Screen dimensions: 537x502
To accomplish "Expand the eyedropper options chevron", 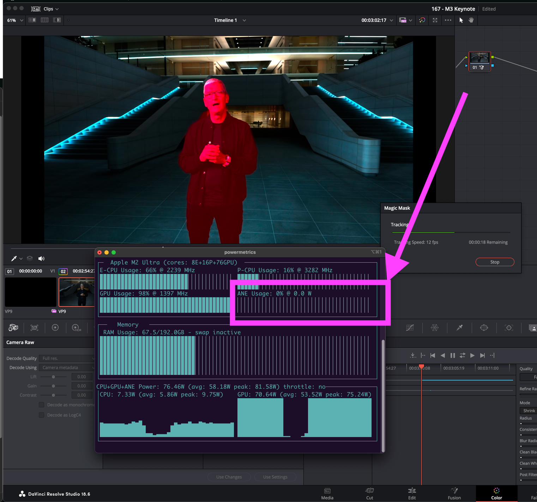I will click(x=21, y=259).
